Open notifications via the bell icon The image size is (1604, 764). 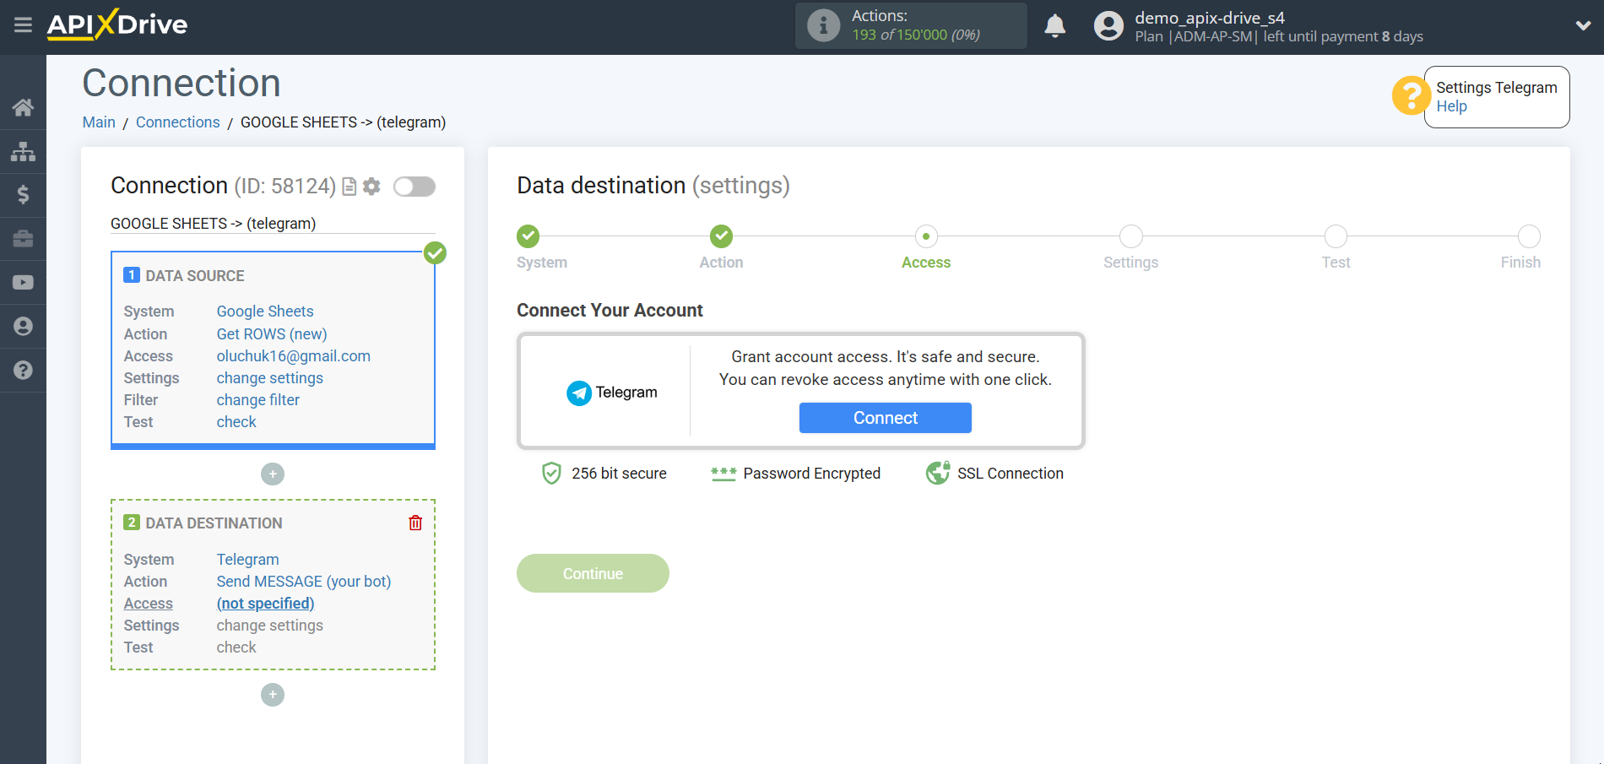(1054, 26)
